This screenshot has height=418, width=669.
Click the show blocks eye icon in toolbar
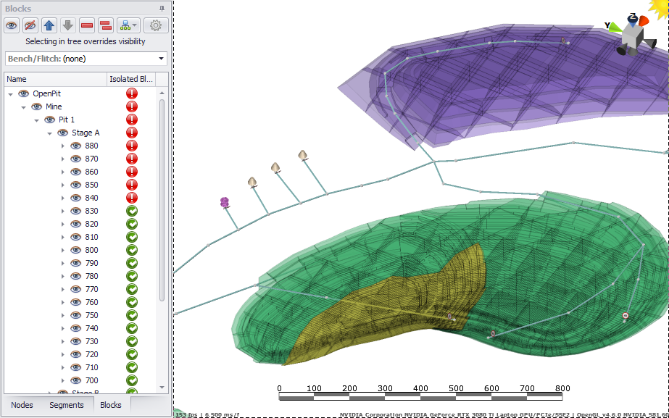tap(12, 25)
